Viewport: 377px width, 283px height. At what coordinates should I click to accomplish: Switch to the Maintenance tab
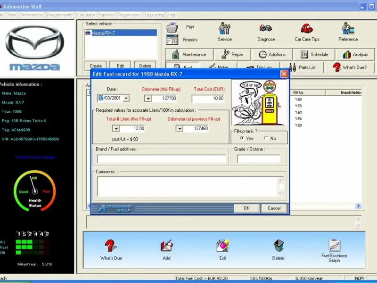(x=189, y=54)
